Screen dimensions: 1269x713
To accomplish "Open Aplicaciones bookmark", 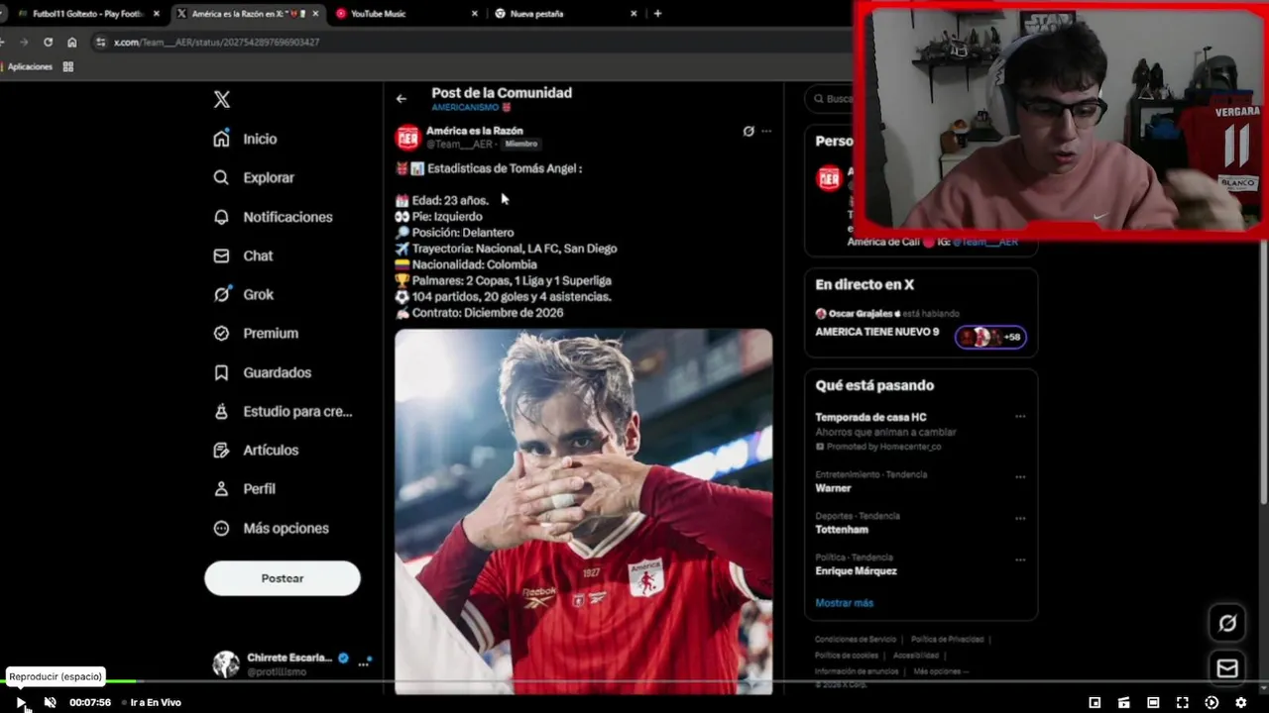I will point(29,66).
